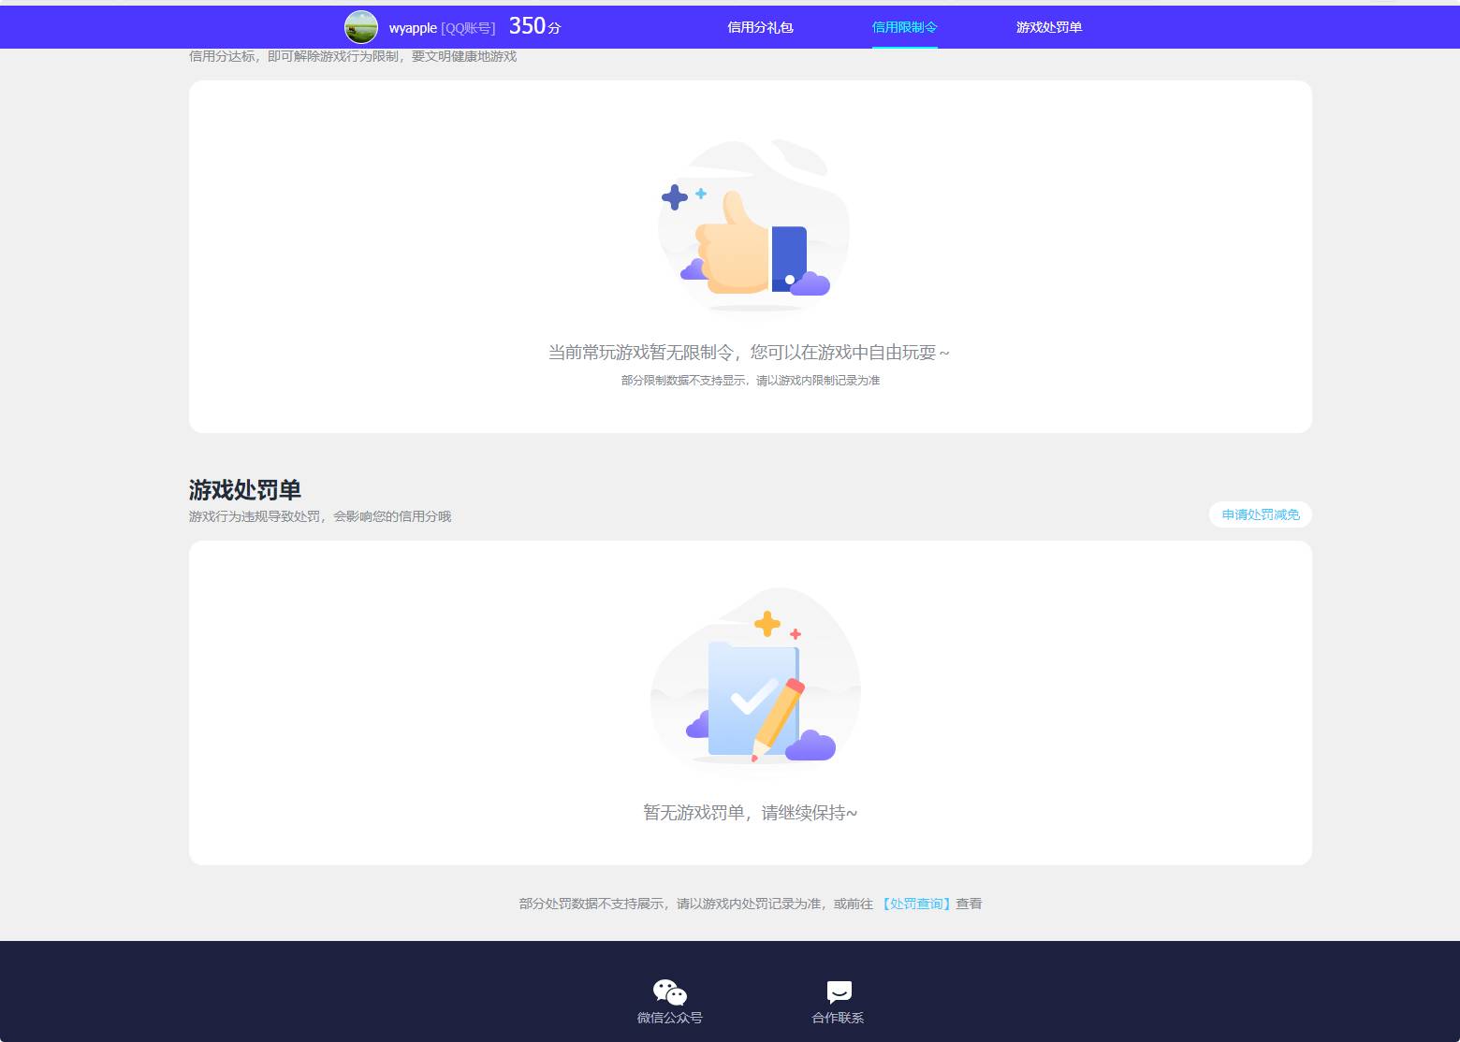Click the 申请处罚减免 button

point(1261,514)
